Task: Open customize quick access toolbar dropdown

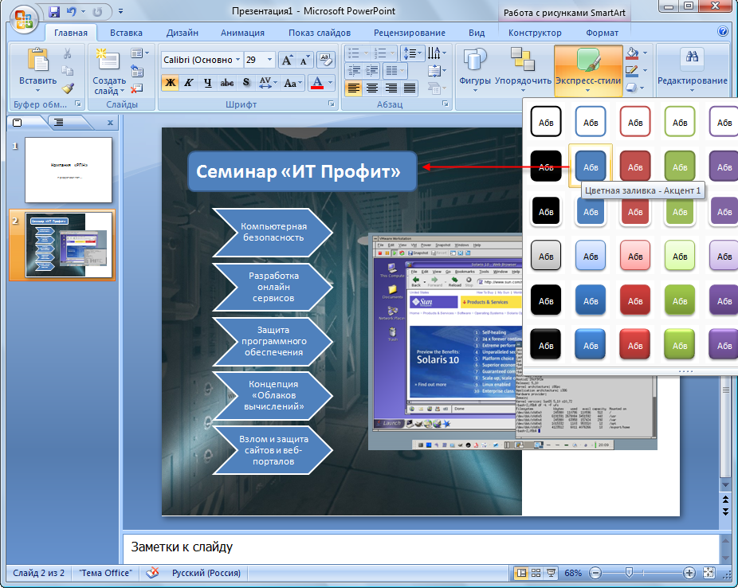Action: 120,11
